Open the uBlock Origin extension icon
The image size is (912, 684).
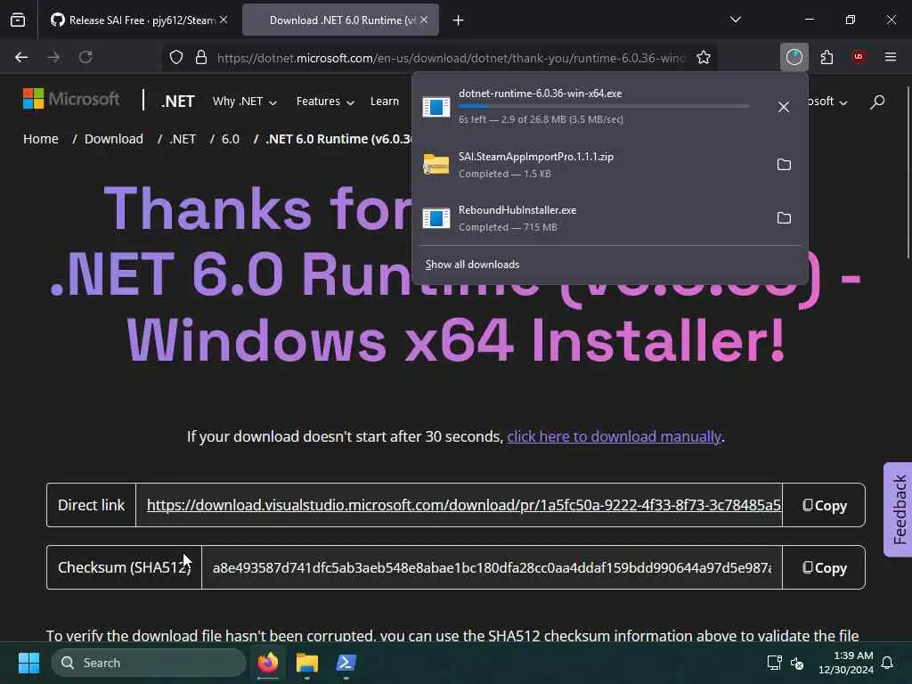[858, 57]
